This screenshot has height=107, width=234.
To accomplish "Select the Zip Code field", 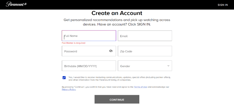I will [x=145, y=51].
